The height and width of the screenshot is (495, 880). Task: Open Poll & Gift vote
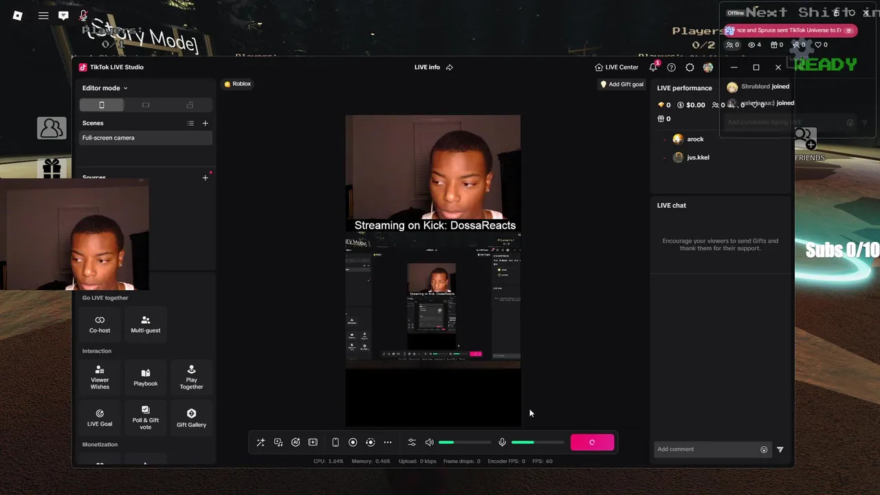pyautogui.click(x=146, y=418)
